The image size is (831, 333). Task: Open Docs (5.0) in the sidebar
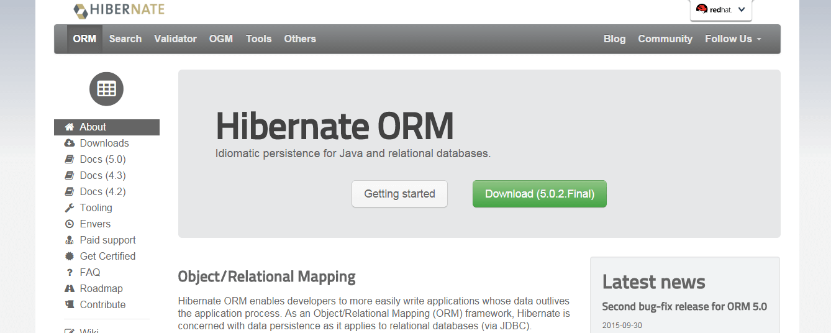coord(102,159)
